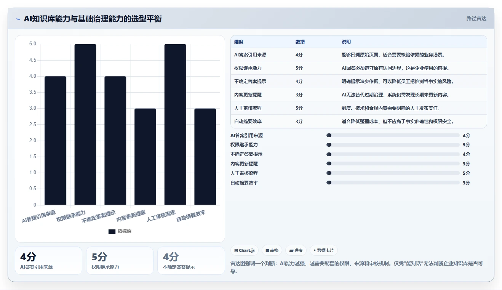The image size is (502, 290).
Task: Click the AI答案引用来源 progress bar
Action: coord(393,135)
